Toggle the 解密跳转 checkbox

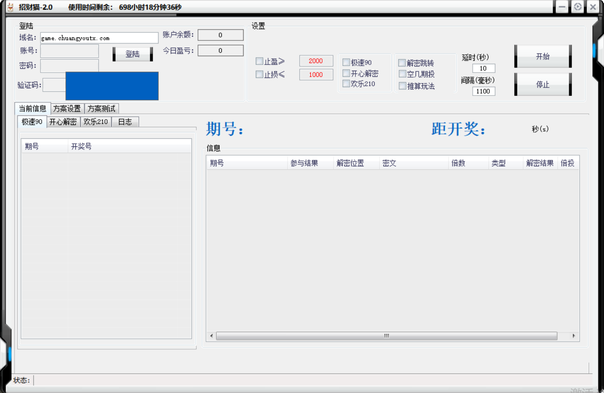point(402,63)
